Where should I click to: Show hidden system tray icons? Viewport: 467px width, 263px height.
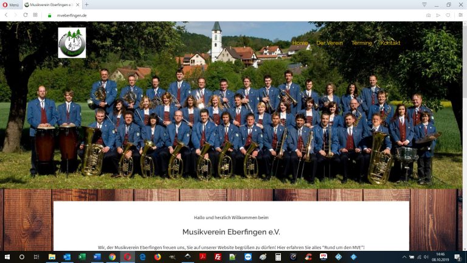(x=404, y=257)
